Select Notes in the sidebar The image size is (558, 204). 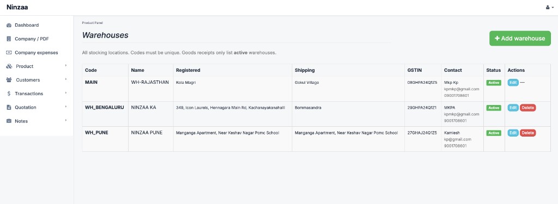point(21,121)
